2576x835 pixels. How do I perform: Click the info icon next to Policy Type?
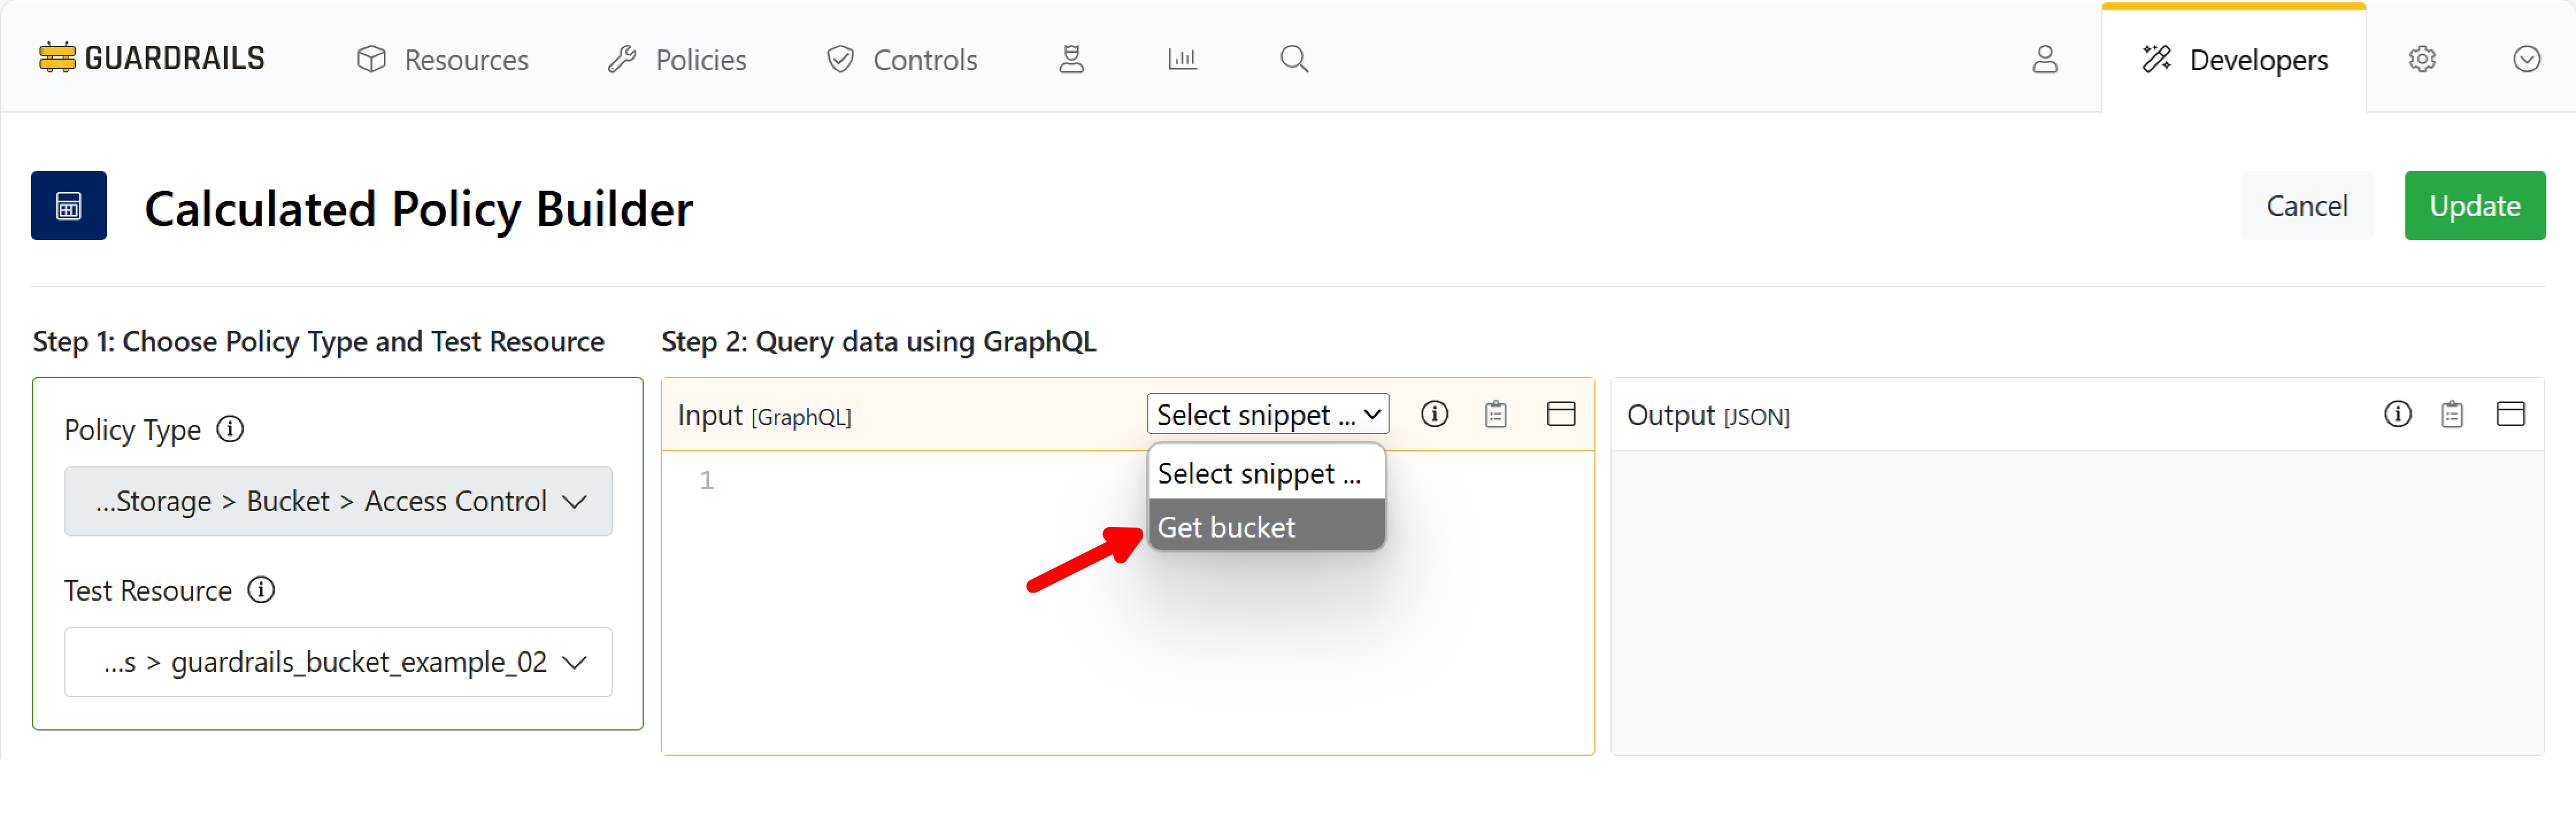[x=231, y=428]
